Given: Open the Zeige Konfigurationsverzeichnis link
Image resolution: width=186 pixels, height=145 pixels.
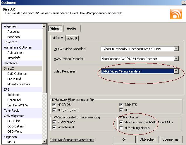Looking at the screenshot, I should click(72, 140).
